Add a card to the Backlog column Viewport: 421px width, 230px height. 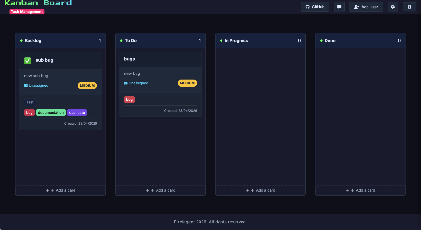[60, 190]
